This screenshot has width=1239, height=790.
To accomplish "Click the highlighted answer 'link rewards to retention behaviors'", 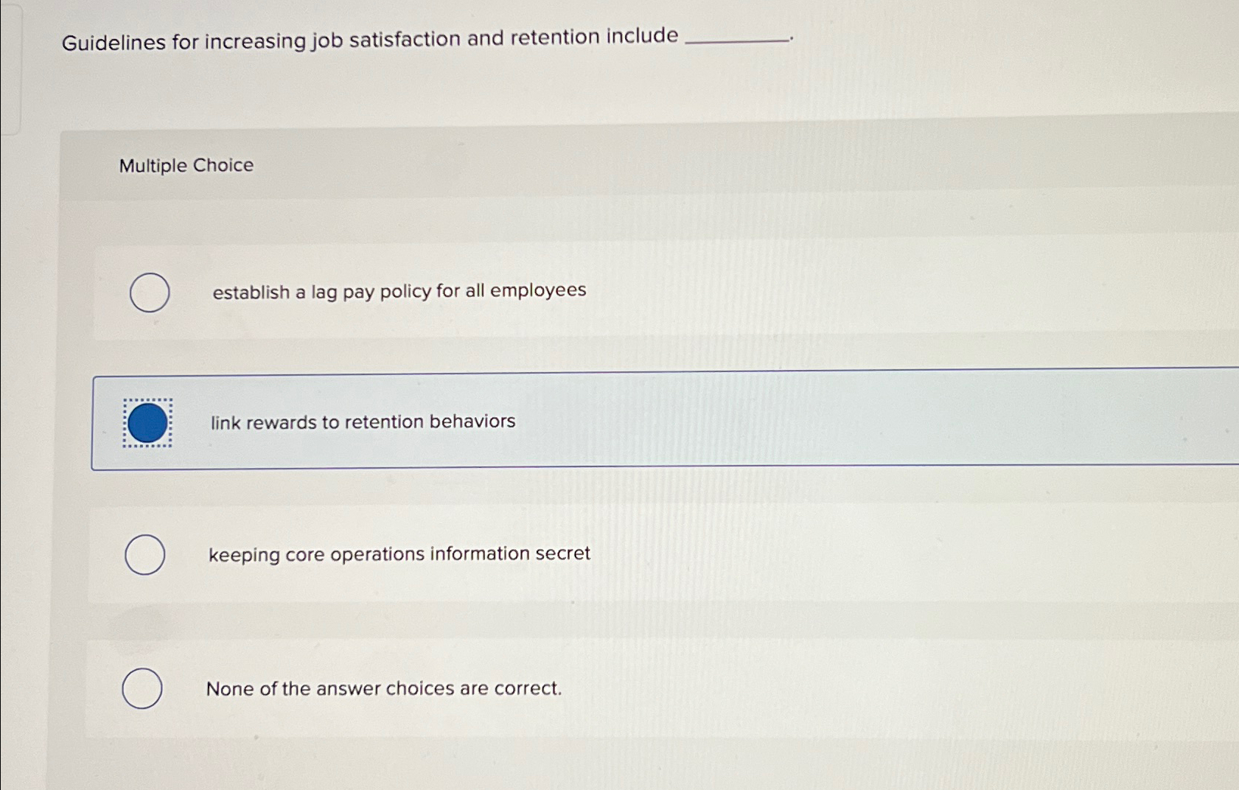I will coord(363,422).
